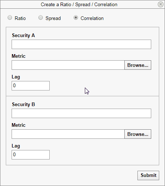Focus the Security B text field
The height and width of the screenshot is (186, 165).
pos(81,113)
